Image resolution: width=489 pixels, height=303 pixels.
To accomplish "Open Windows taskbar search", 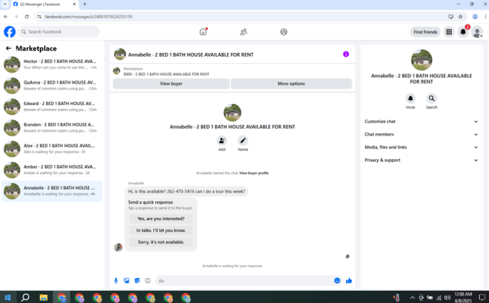I will 26,297.
